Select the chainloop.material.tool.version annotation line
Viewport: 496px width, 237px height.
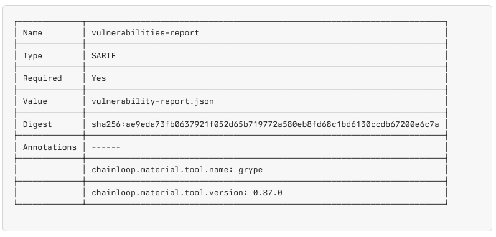click(x=187, y=193)
